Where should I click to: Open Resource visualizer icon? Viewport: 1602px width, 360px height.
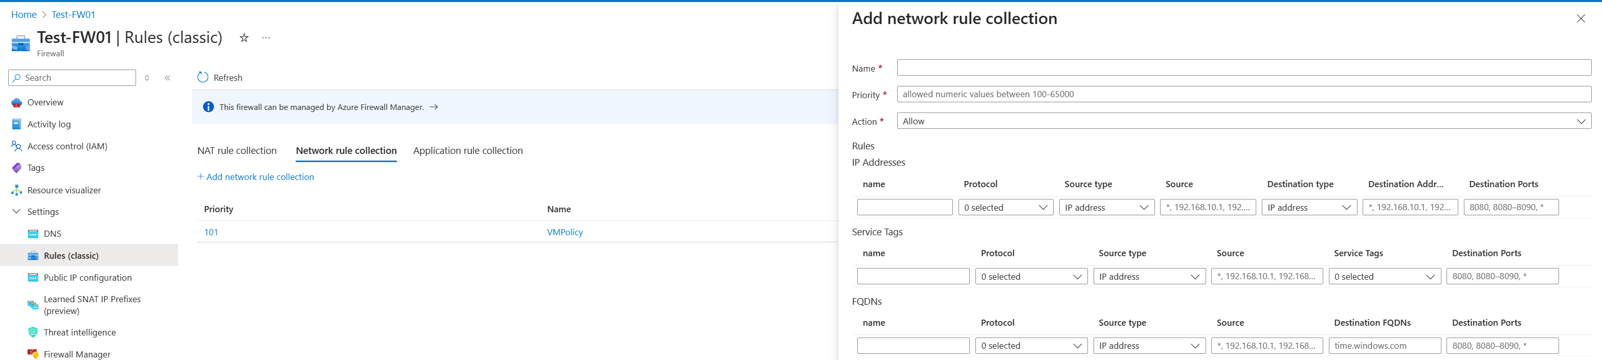click(17, 190)
